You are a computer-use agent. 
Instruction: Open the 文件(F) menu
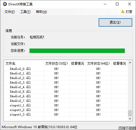9,12
